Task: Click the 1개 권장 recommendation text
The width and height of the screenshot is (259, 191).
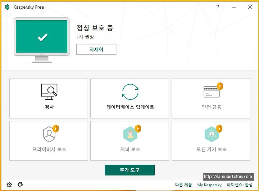Action: (85, 37)
